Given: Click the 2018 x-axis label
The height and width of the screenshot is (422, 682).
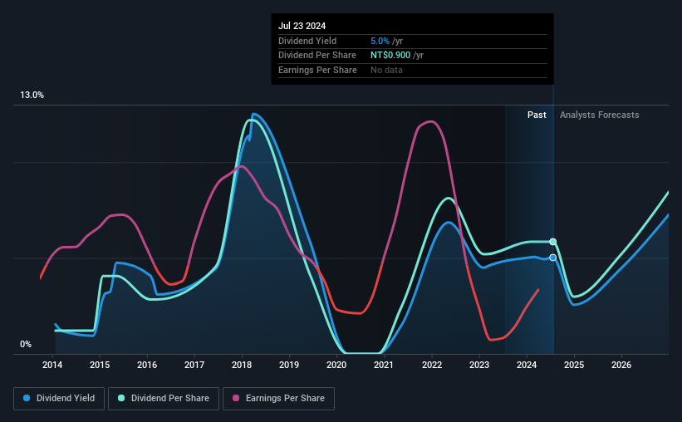Looking at the screenshot, I should (x=242, y=365).
